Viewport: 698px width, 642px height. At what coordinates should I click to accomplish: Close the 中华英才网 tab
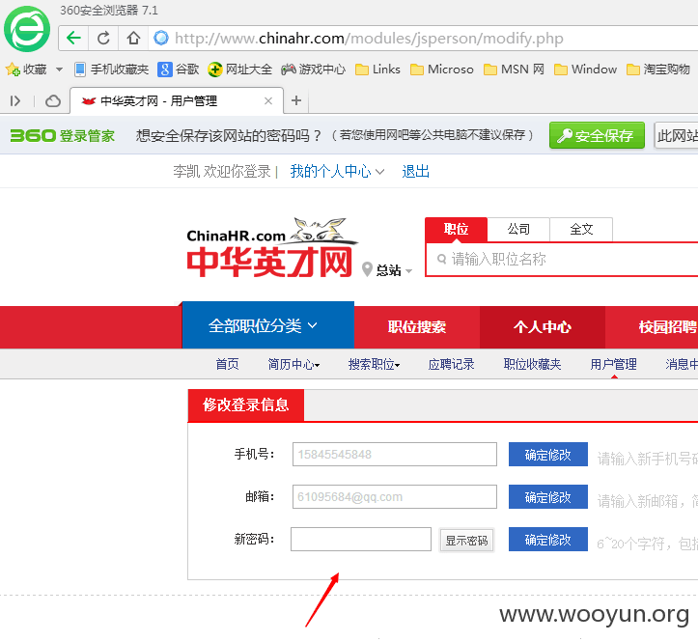click(x=268, y=101)
